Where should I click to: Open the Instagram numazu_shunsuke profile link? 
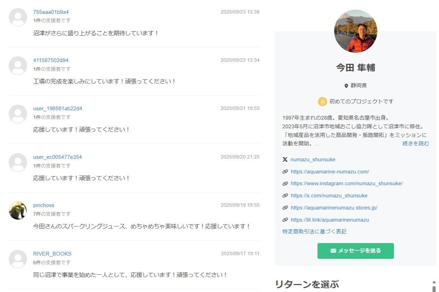pyautogui.click(x=346, y=183)
